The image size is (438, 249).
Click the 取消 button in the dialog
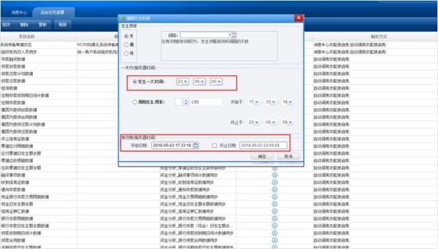288,157
